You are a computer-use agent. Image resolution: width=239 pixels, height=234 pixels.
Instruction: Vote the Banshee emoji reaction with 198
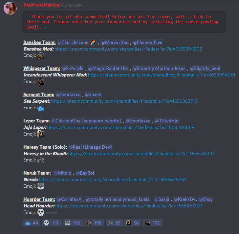pos(94,223)
